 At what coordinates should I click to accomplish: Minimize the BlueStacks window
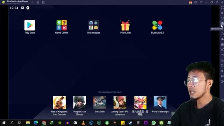pyautogui.click(x=206, y=2)
